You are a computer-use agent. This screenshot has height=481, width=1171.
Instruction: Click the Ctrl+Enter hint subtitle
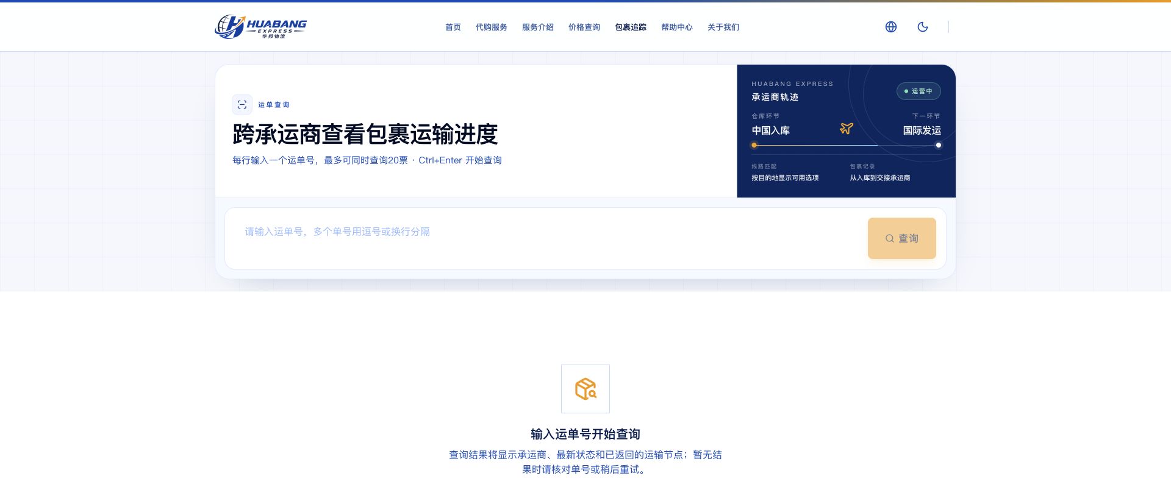367,160
